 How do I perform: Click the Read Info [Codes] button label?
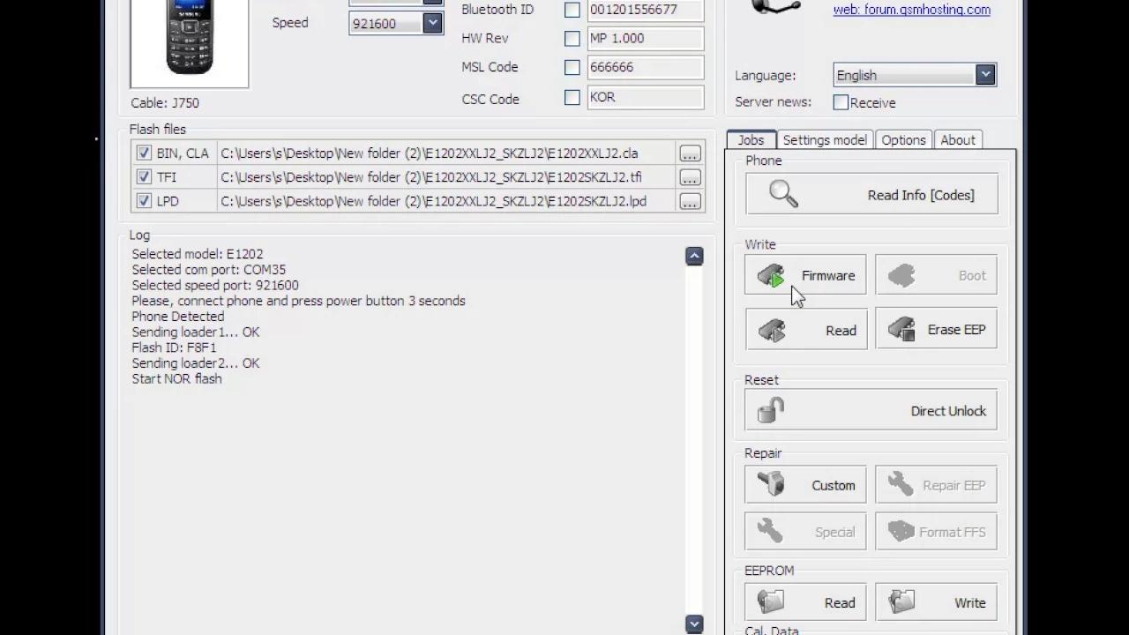[921, 195]
